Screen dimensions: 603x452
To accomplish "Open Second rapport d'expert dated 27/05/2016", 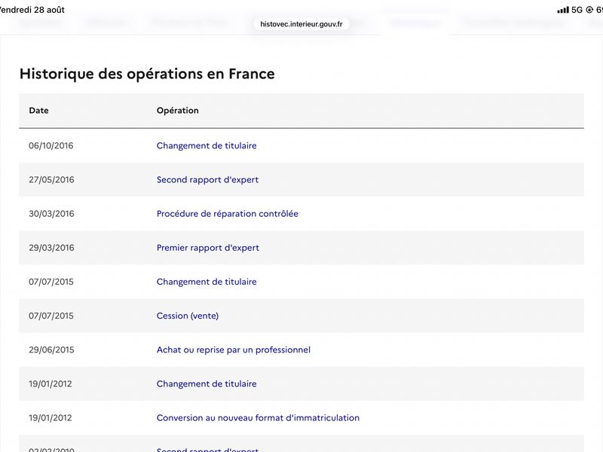I will click(207, 180).
